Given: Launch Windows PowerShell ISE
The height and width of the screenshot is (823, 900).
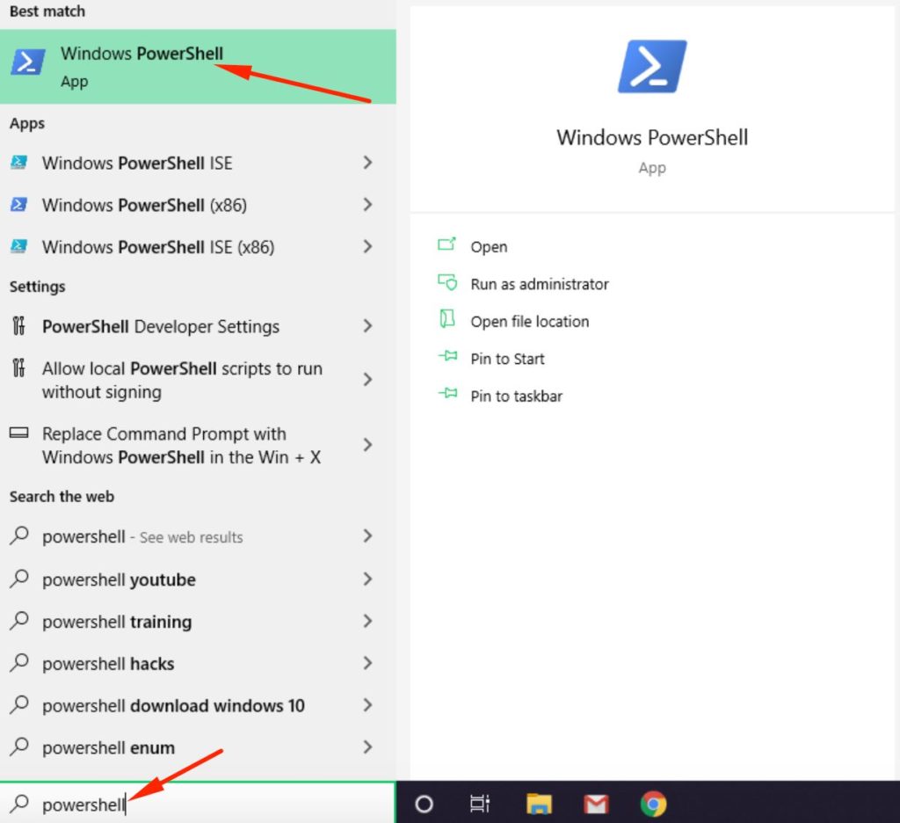Looking at the screenshot, I should pos(136,163).
